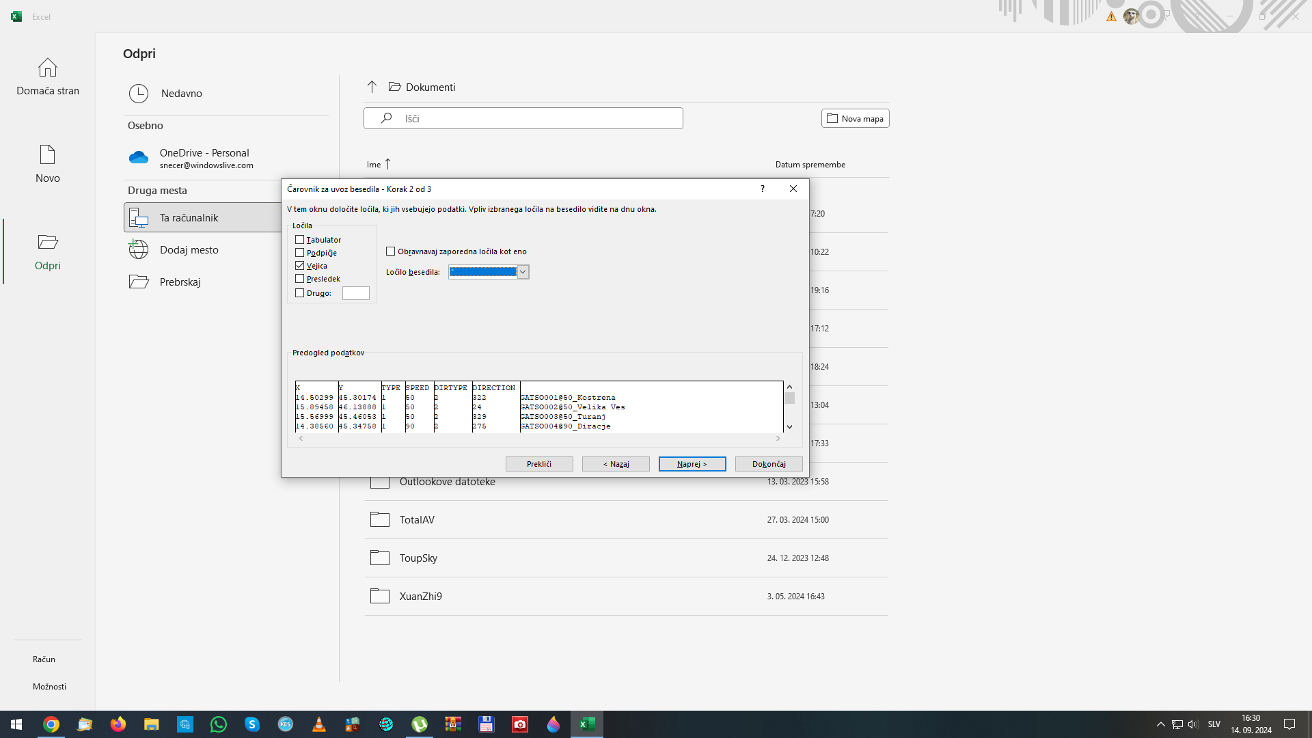Switch to Excel in the taskbar

587,724
